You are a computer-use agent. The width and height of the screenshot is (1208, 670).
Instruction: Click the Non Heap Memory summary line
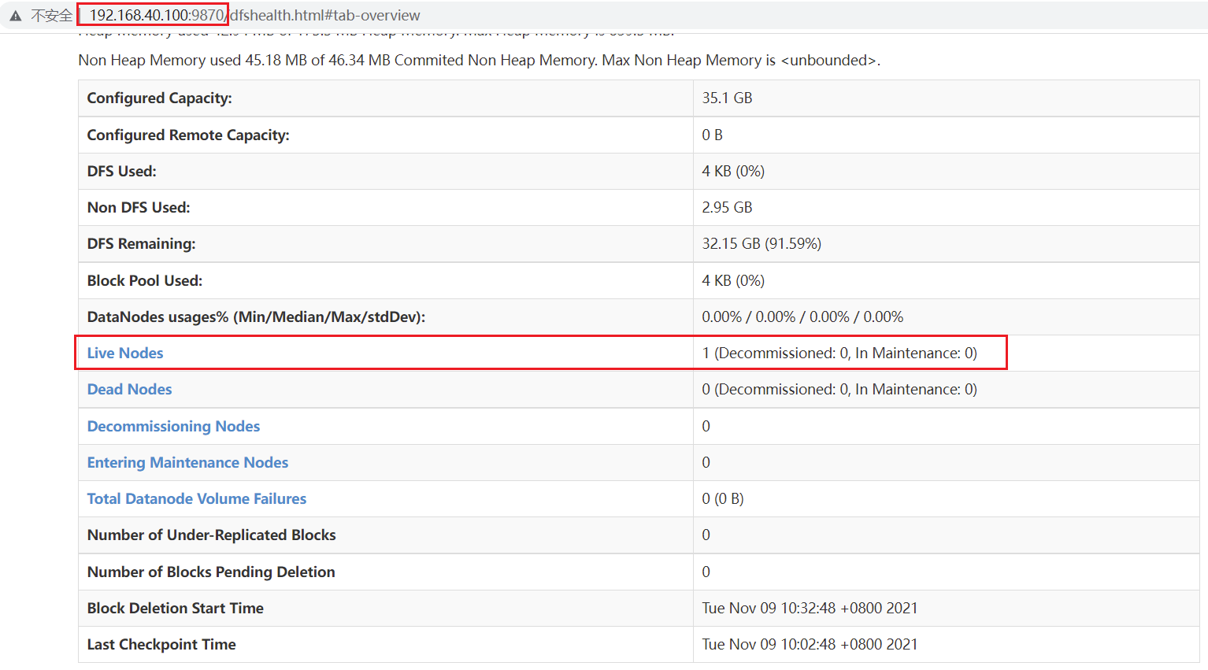[x=479, y=60]
